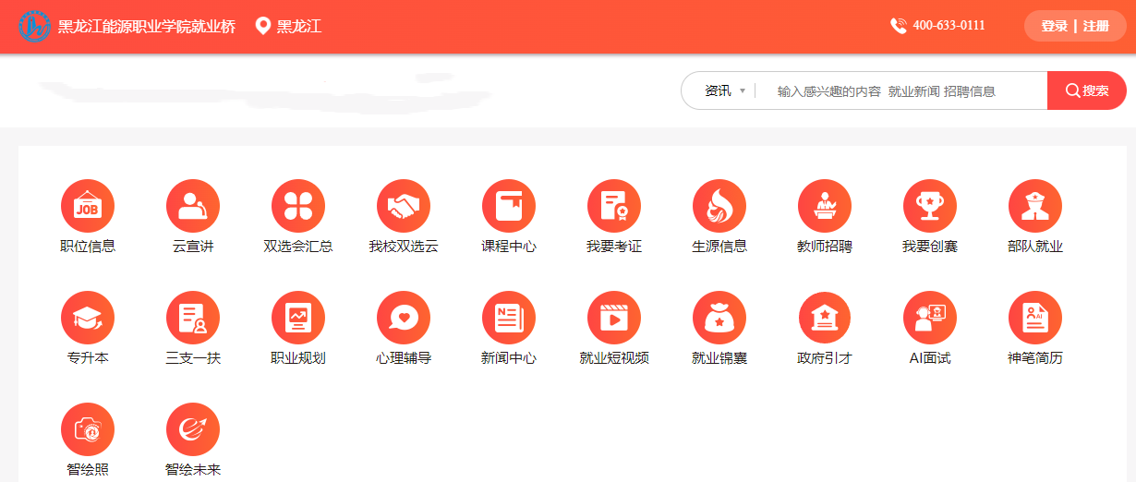
Task: Open the 智绘照 camera icon
Action: [87, 428]
